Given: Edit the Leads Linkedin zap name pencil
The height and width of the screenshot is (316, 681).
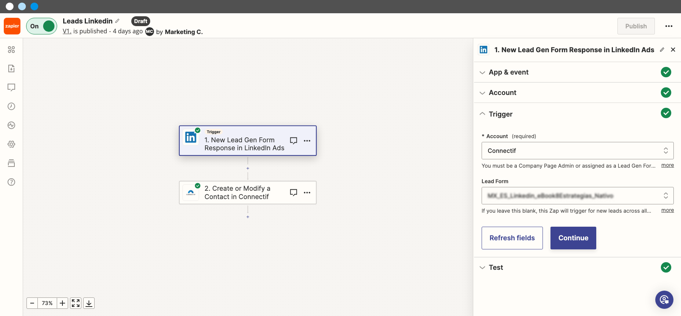Looking at the screenshot, I should point(117,21).
